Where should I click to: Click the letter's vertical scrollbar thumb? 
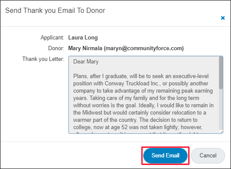(x=221, y=73)
